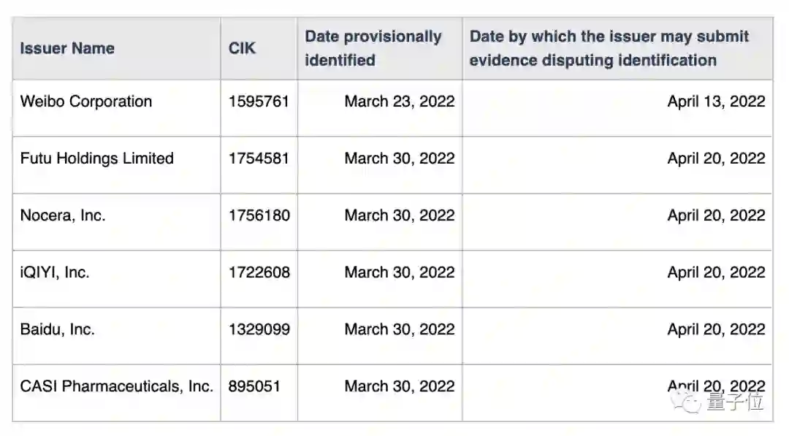
Task: Click the CIK column header
Action: tap(242, 49)
